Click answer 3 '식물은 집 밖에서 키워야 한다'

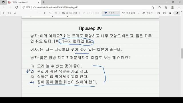pos(63,77)
